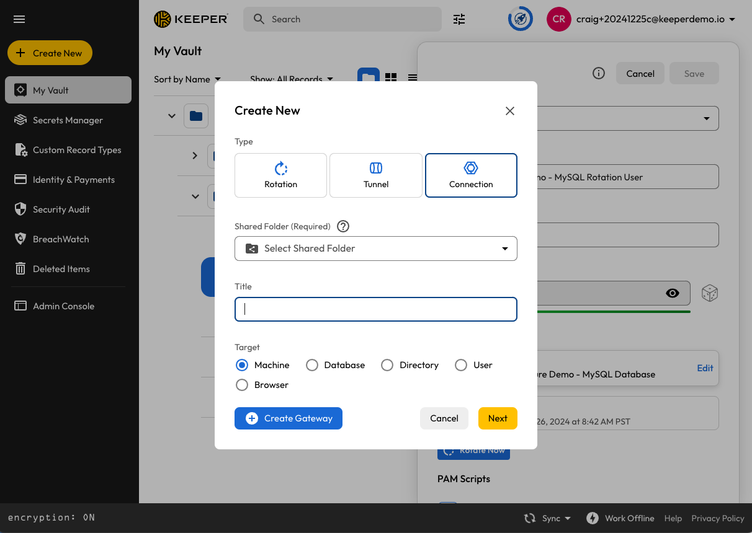752x533 pixels.
Task: Choose the Browser target option
Action: pyautogui.click(x=242, y=385)
